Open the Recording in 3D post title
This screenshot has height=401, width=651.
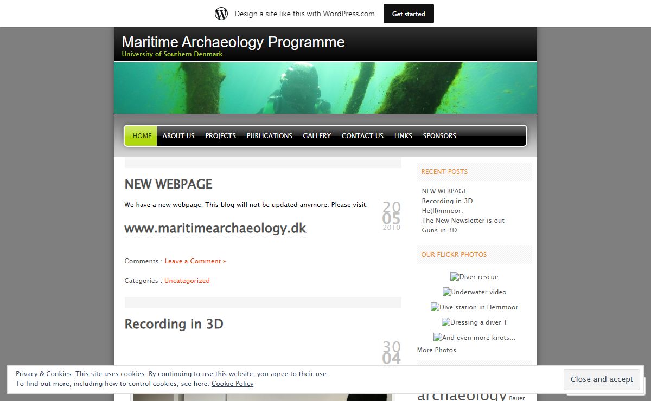coord(174,324)
